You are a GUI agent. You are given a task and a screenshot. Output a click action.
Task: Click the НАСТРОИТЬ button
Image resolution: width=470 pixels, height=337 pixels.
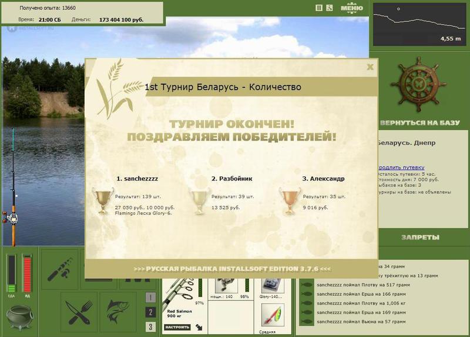pos(177,327)
